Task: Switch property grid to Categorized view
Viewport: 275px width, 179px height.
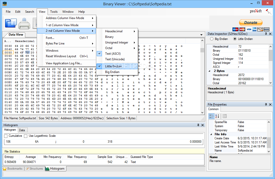Action: (x=211, y=116)
